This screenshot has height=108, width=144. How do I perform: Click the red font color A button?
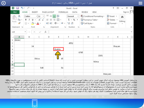(x=38, y=23)
